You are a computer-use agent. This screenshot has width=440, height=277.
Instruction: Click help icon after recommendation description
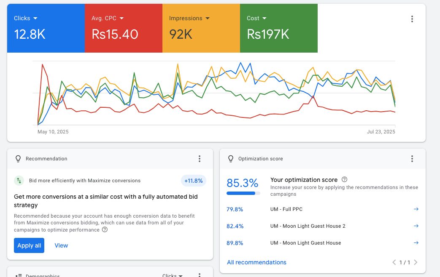105,230
